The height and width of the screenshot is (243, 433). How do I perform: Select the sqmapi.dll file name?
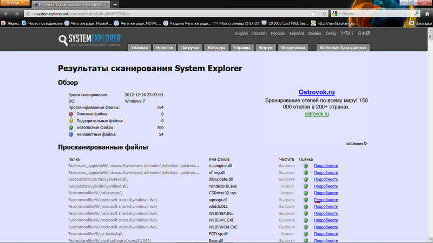click(x=218, y=200)
